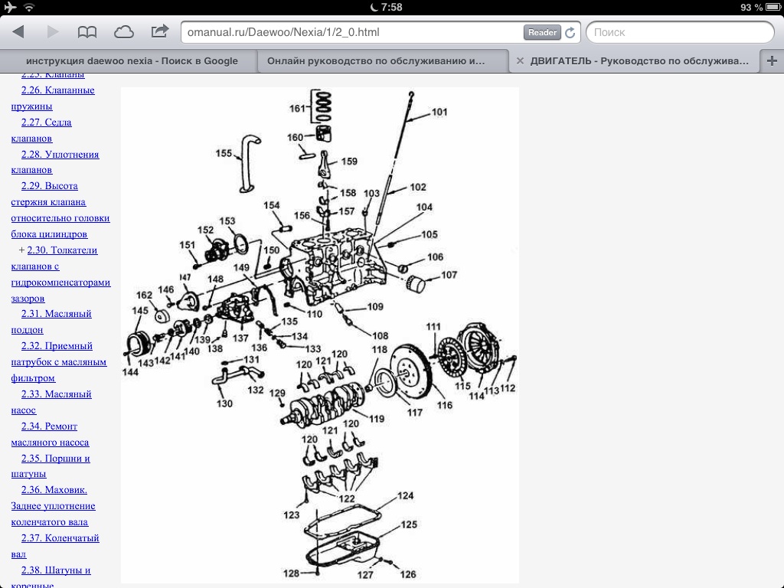Tap the Wi-Fi status icon

pyautogui.click(x=29, y=7)
